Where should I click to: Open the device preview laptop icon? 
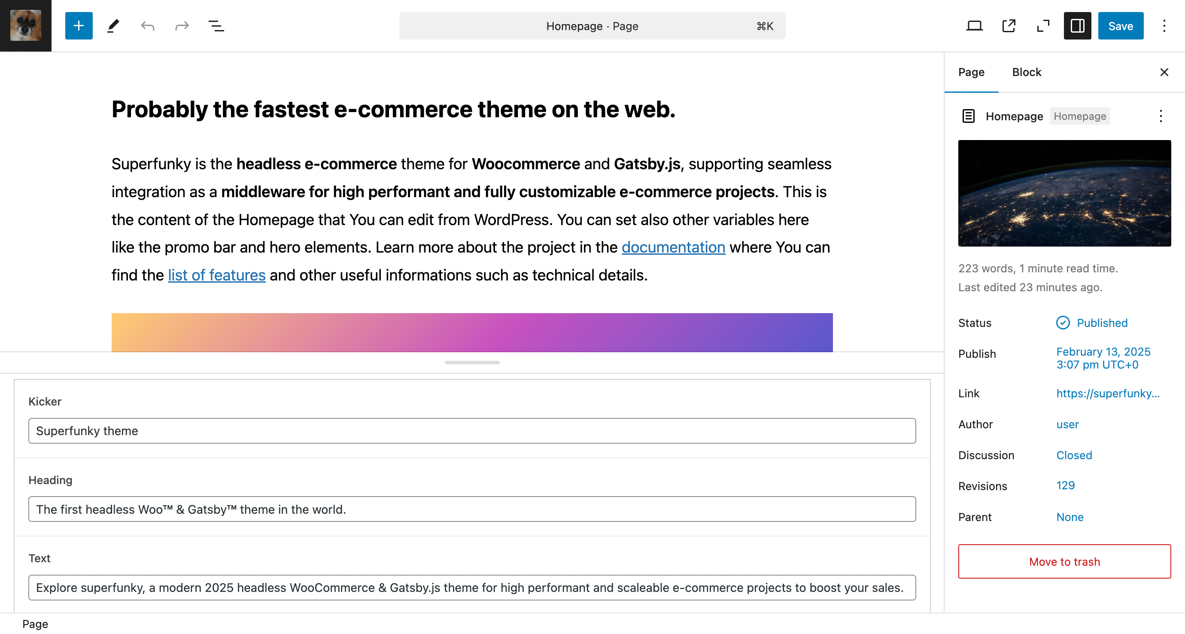[x=974, y=26]
